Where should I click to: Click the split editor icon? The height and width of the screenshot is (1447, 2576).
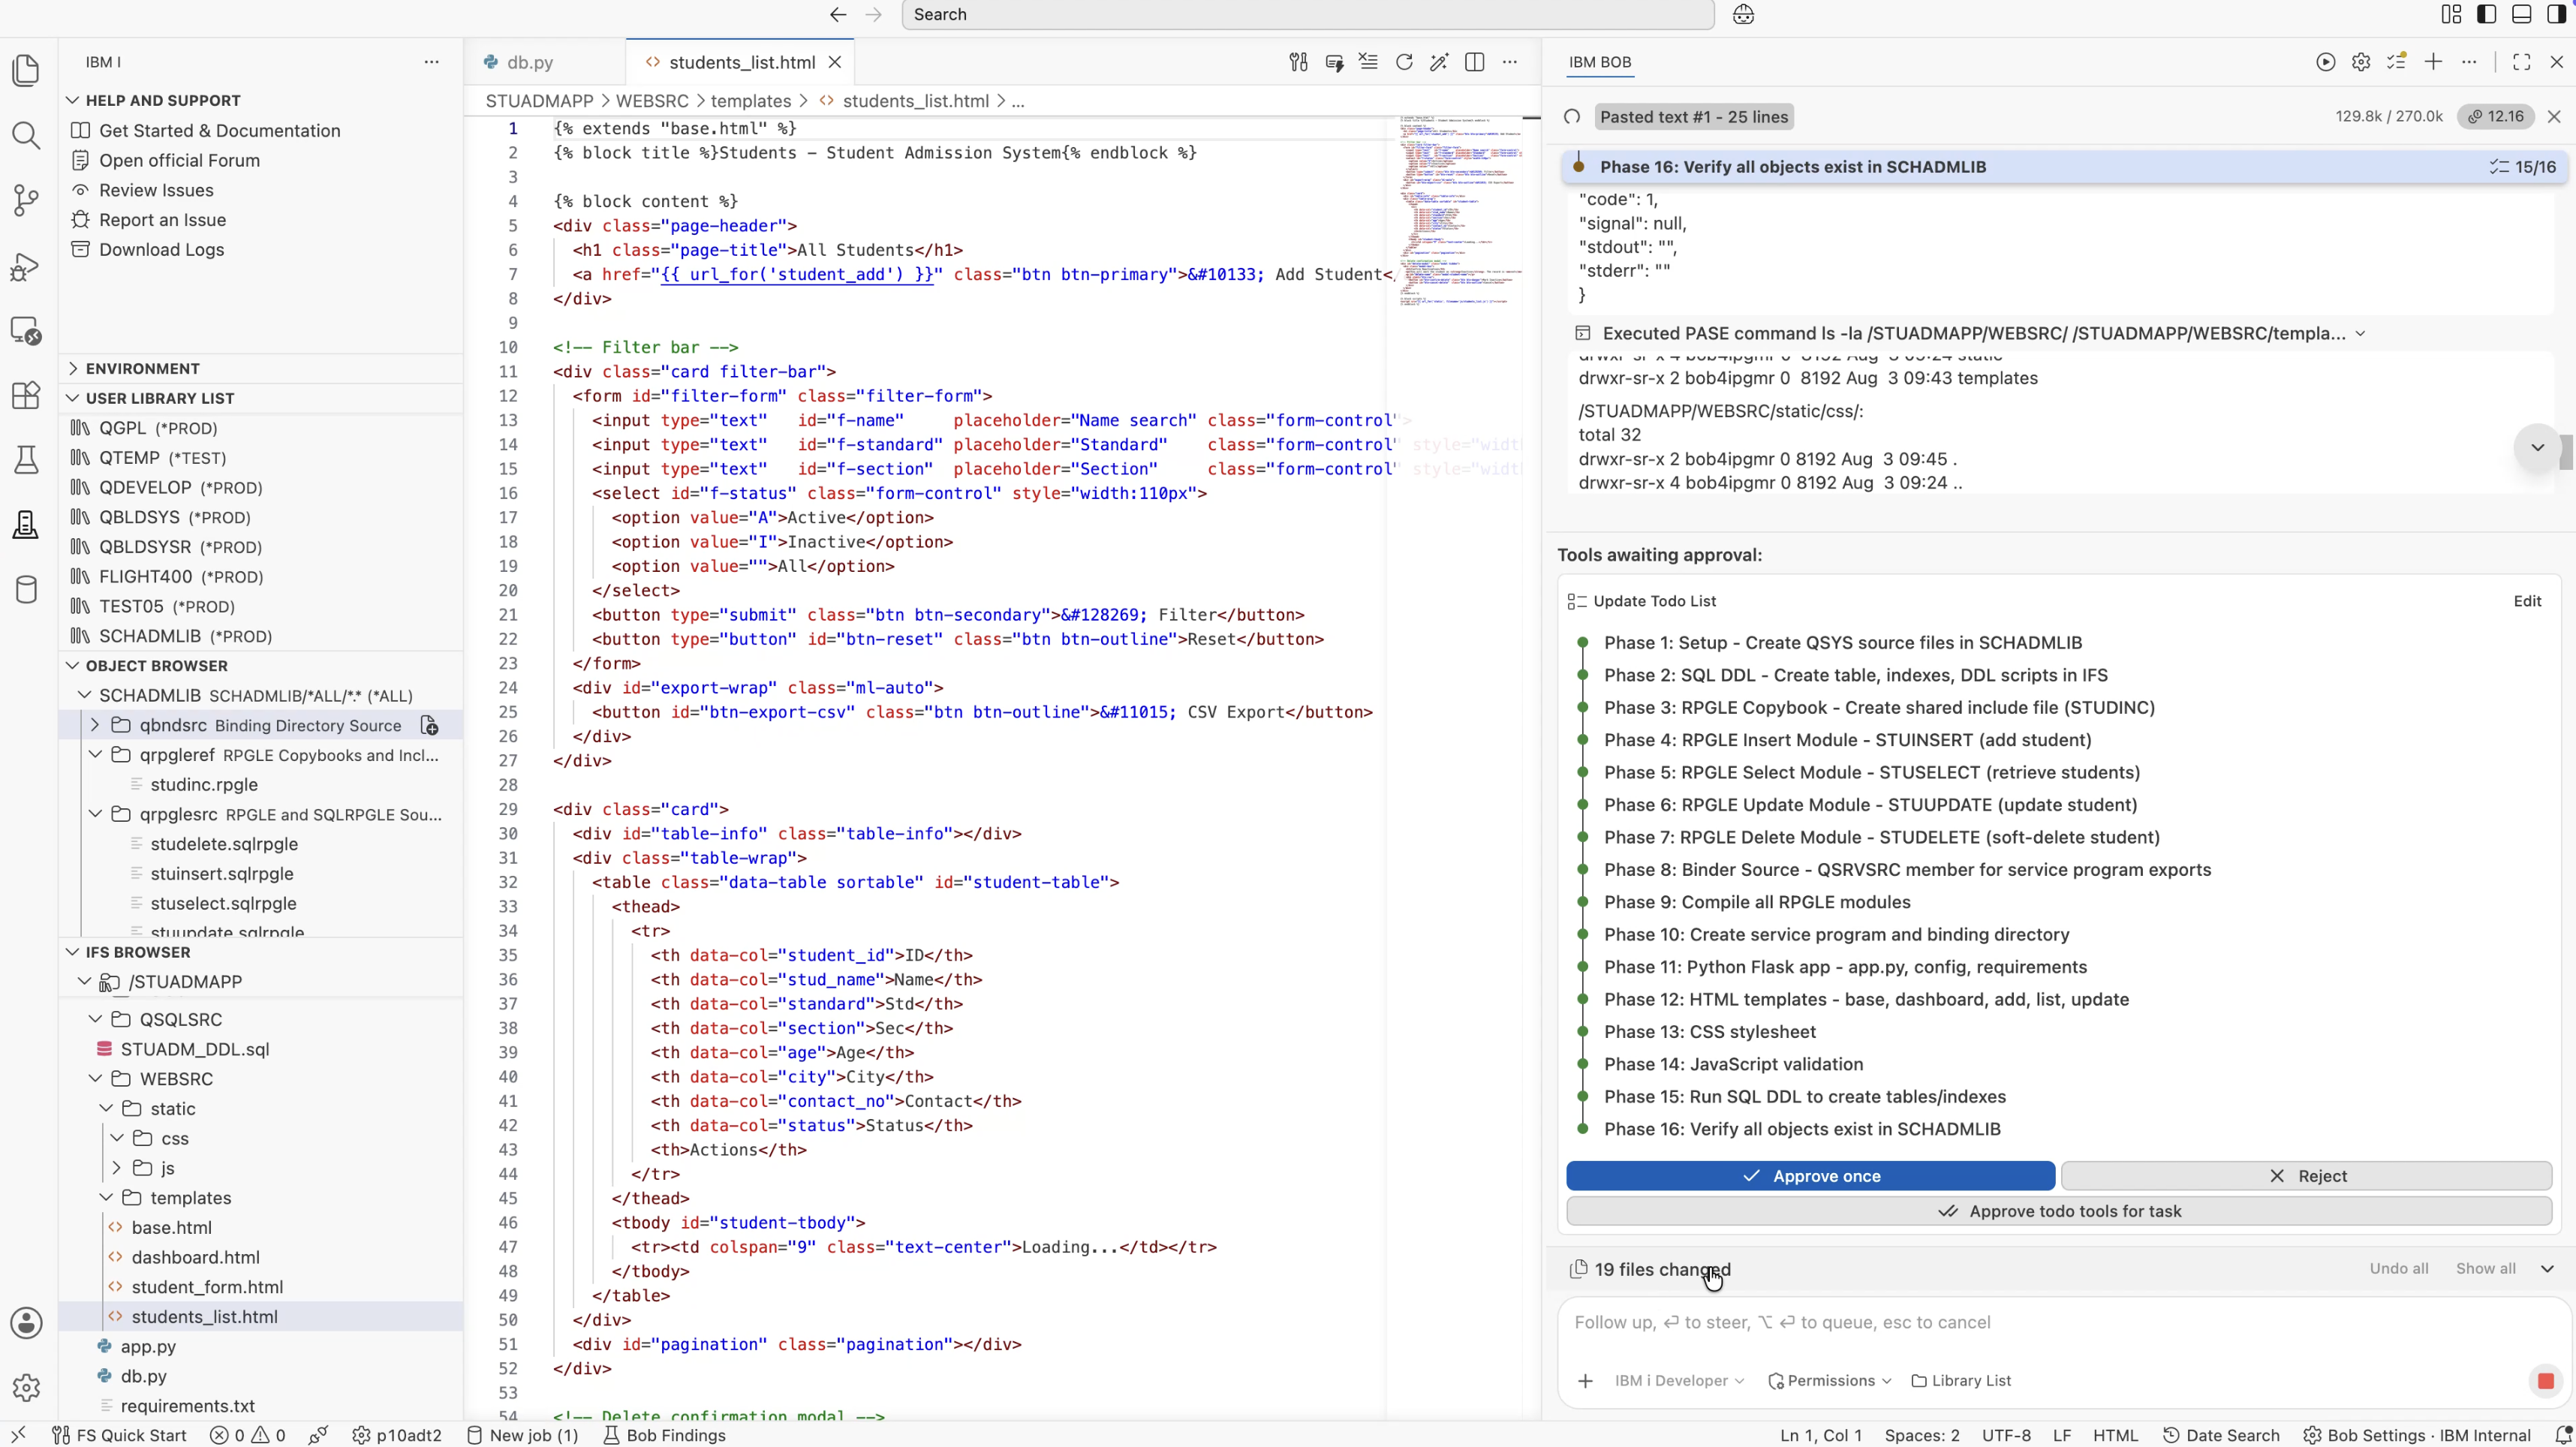pyautogui.click(x=1474, y=62)
